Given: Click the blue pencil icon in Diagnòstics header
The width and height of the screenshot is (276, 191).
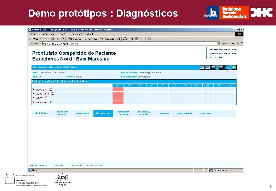Looking at the screenshot, I should (227, 67).
